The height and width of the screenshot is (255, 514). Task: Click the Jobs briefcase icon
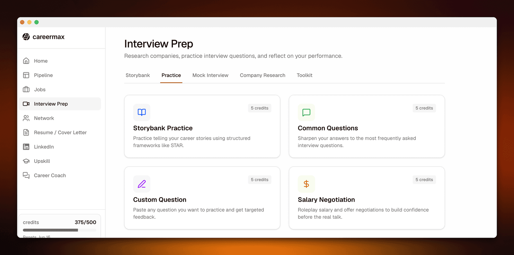click(26, 89)
